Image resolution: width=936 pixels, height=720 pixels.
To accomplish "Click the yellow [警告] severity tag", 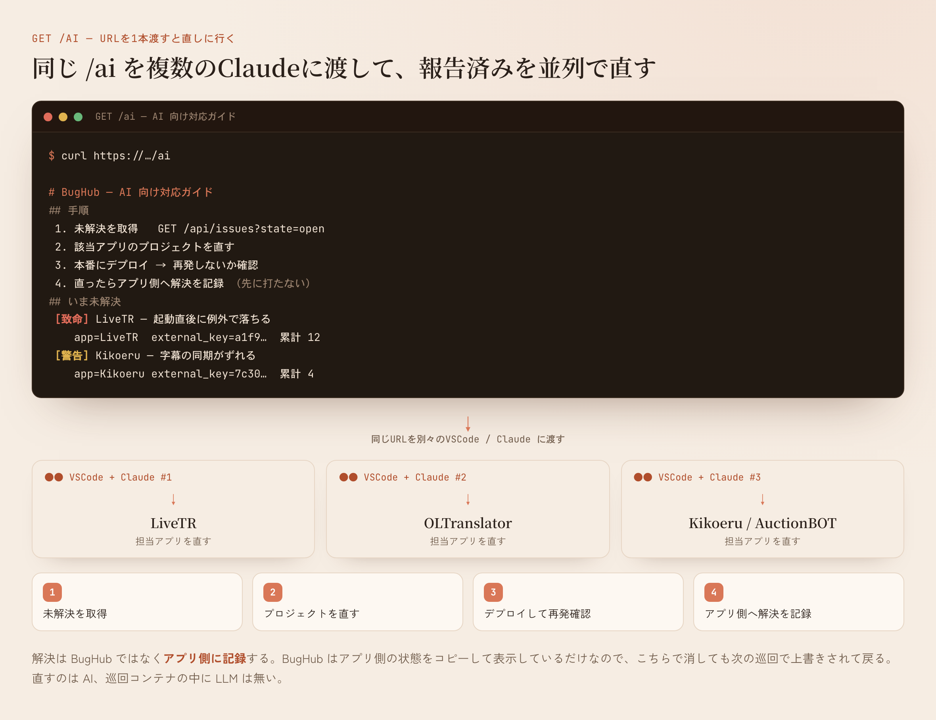I will tap(71, 356).
